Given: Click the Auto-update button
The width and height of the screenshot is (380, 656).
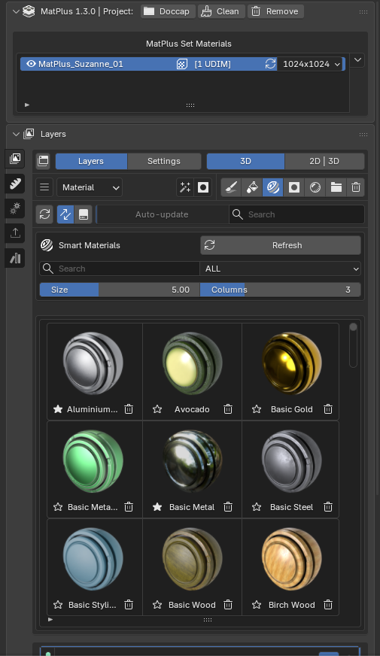Looking at the screenshot, I should click(x=162, y=214).
